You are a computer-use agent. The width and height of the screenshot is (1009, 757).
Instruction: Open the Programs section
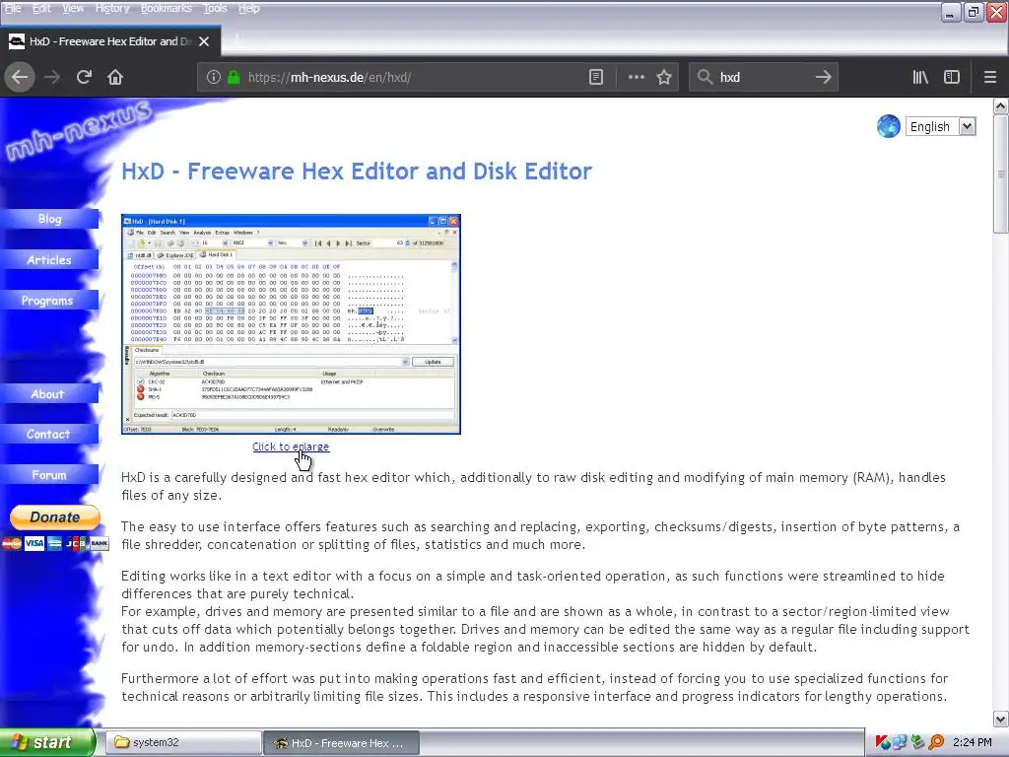click(49, 301)
